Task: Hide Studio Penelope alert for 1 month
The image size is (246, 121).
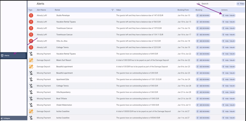Action: (228, 15)
